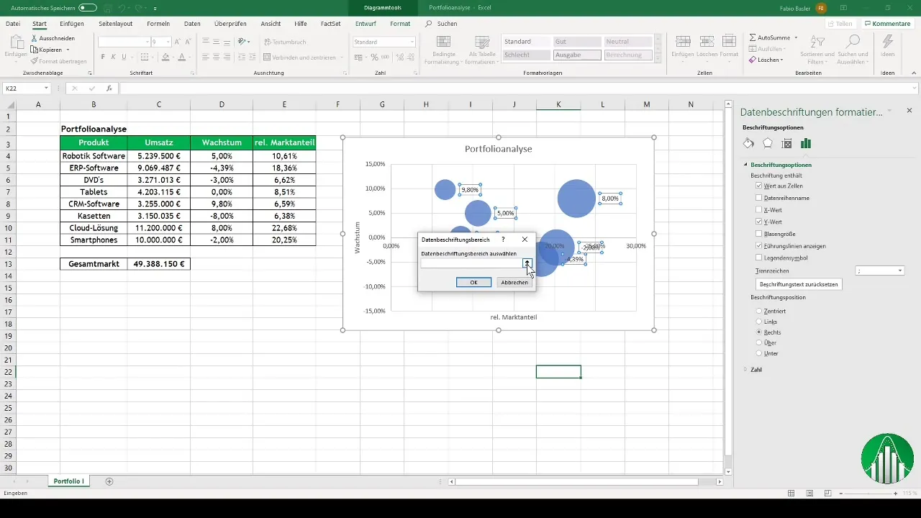The width and height of the screenshot is (921, 518).
Task: Uncheck Wert aus Zellen checkbox
Action: pyautogui.click(x=759, y=186)
